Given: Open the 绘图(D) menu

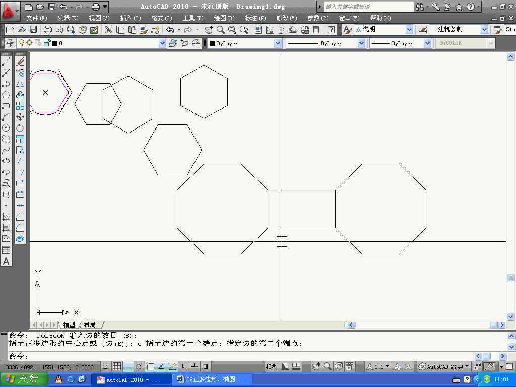Looking at the screenshot, I should coord(224,18).
